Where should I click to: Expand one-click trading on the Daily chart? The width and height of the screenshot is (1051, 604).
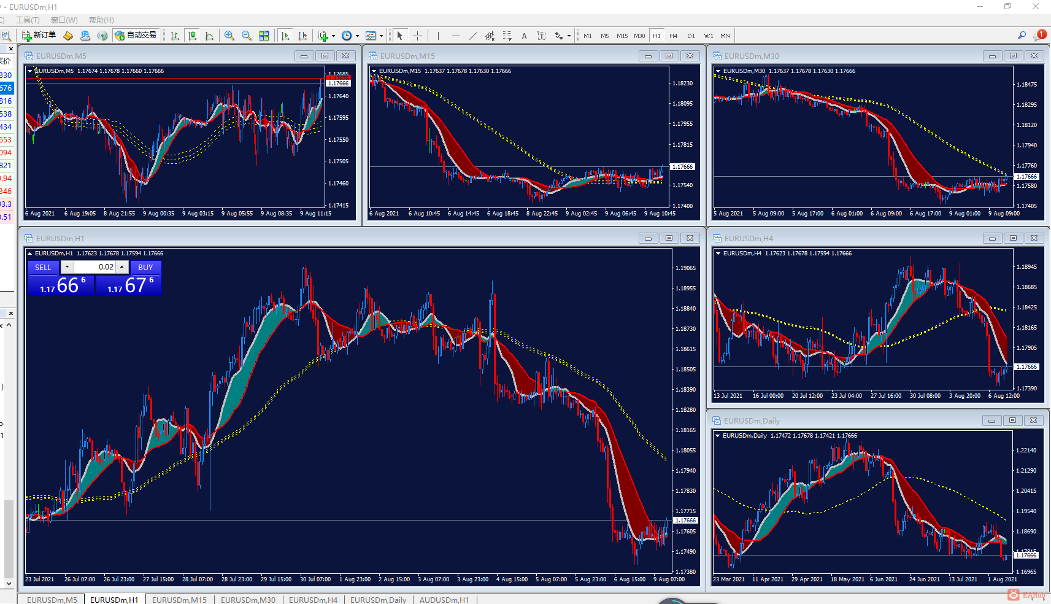pos(718,436)
